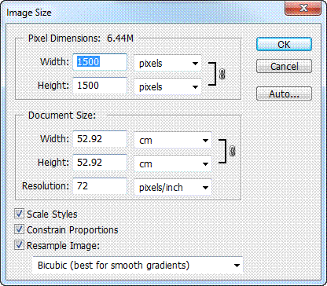Image resolution: width=327 pixels, height=286 pixels.
Task: Click the document Height field 52.92
Action: tap(100, 163)
